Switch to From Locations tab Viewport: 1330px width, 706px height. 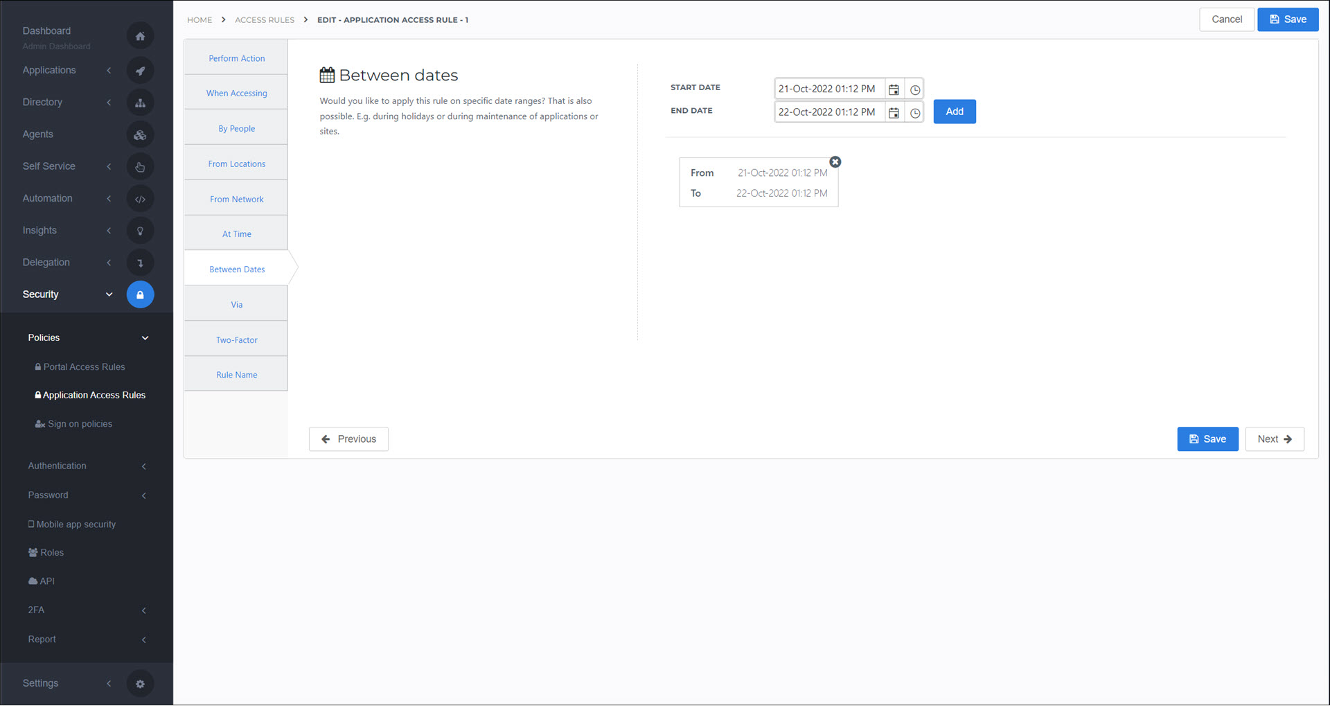point(236,164)
